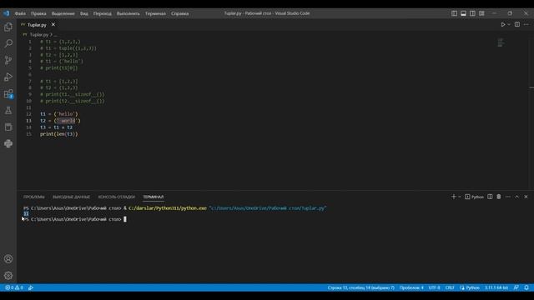Select the Tuplar.py editor tab
Viewport: 534px width, 300px height.
click(x=37, y=24)
